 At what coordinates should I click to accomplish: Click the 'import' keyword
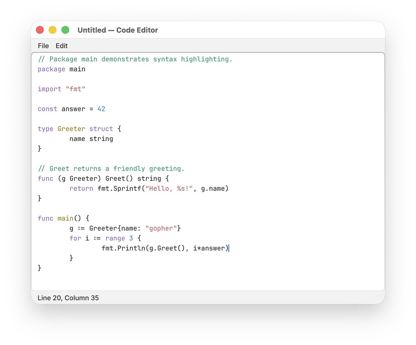[x=50, y=89]
